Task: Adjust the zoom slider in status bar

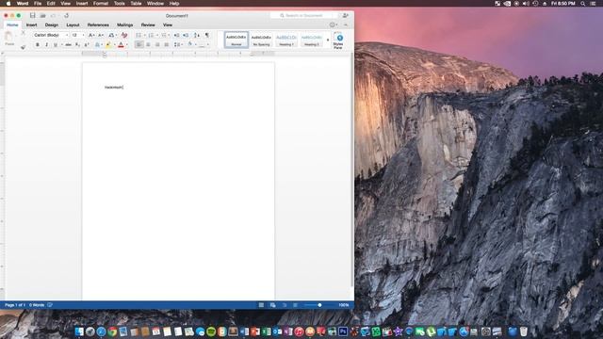Action: 319,305
